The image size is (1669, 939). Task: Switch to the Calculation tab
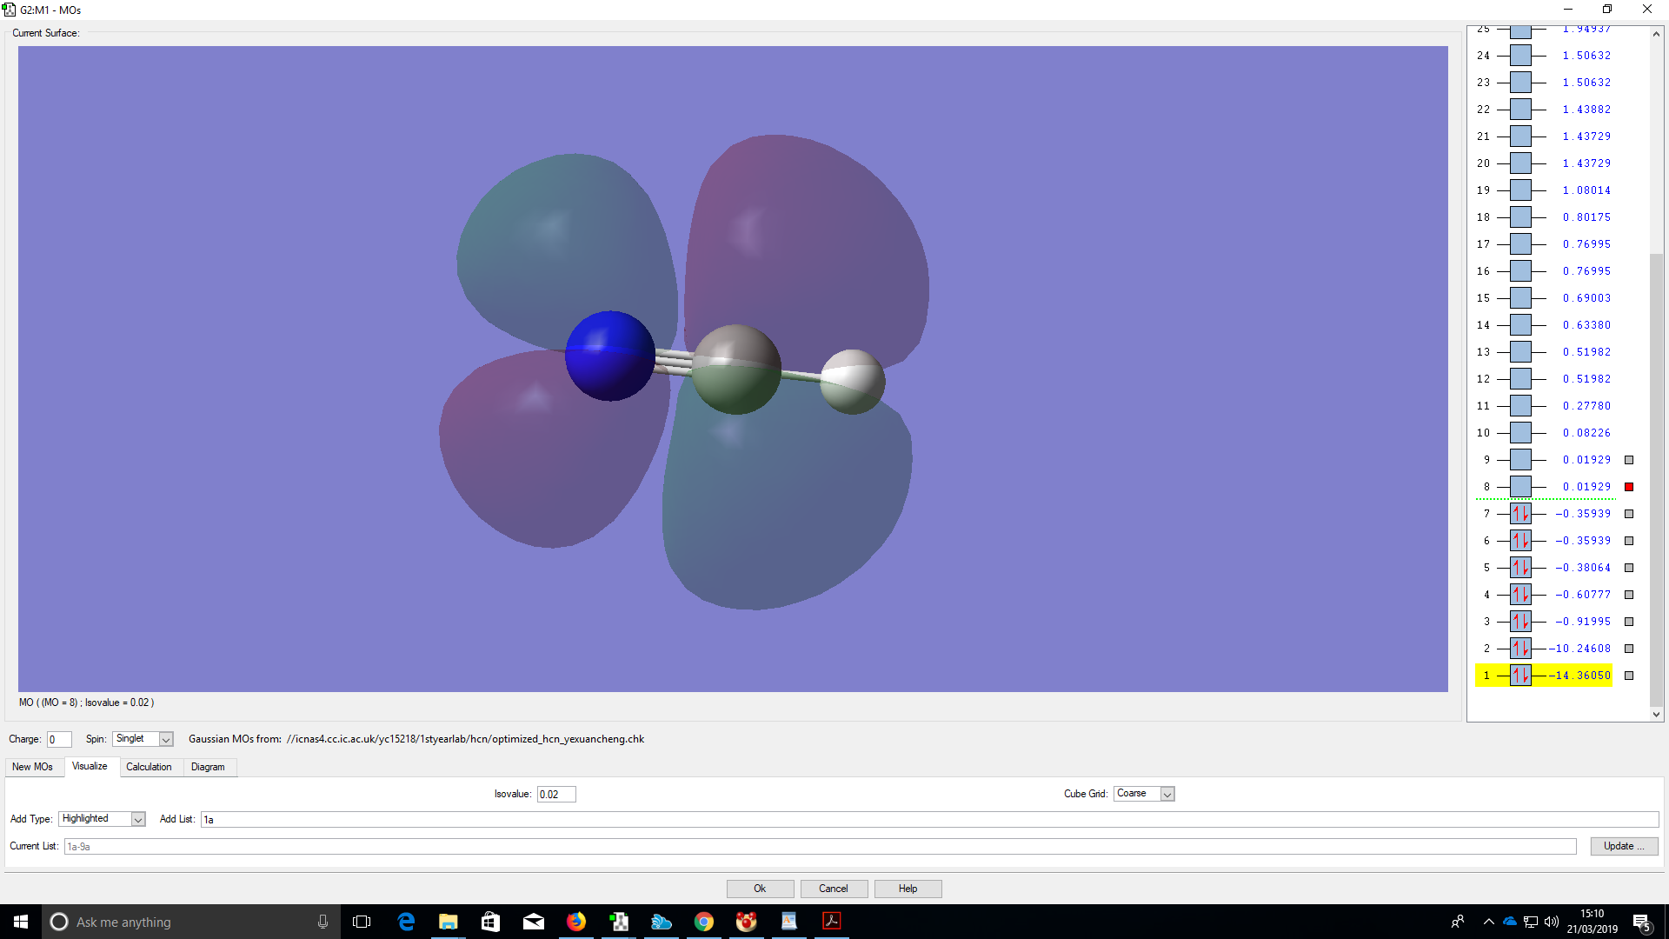coord(149,767)
